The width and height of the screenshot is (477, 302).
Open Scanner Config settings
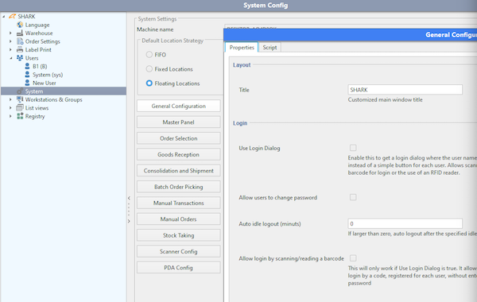tap(179, 251)
